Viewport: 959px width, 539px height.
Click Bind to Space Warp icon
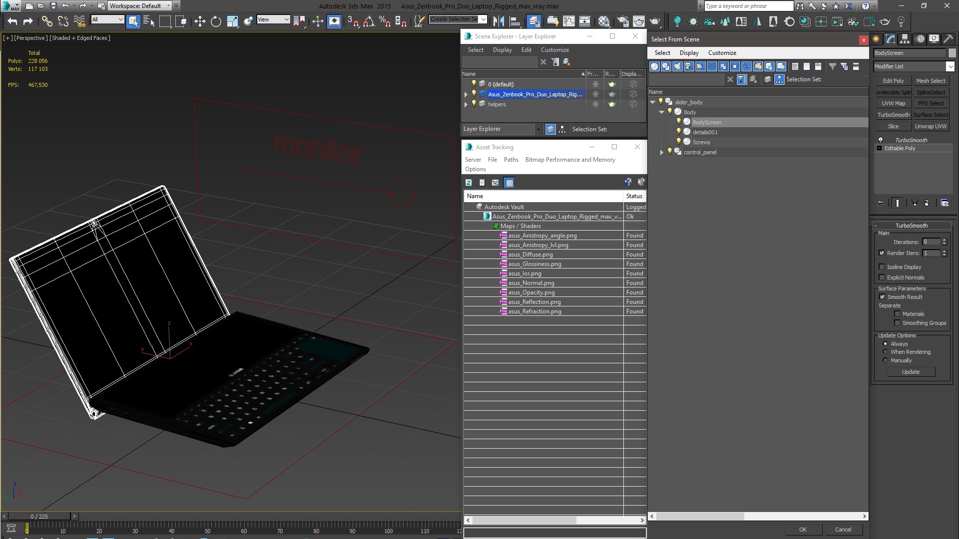(79, 21)
